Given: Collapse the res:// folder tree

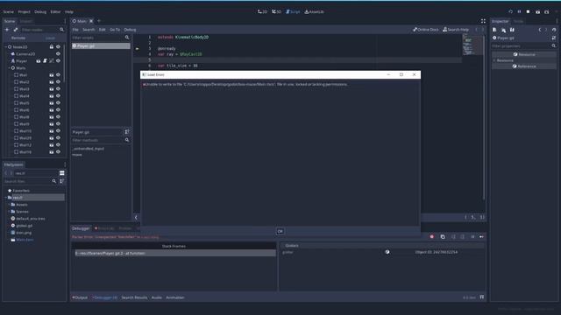Looking at the screenshot, I should pyautogui.click(x=6, y=198).
